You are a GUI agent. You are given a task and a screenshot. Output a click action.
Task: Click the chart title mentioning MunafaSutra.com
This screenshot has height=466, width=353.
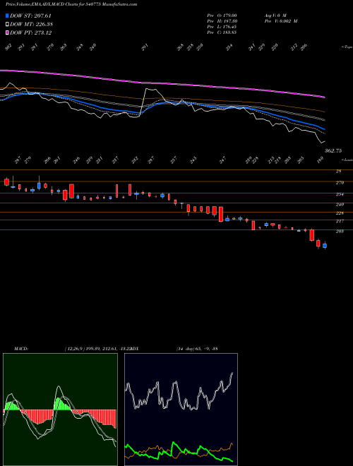(71, 4)
